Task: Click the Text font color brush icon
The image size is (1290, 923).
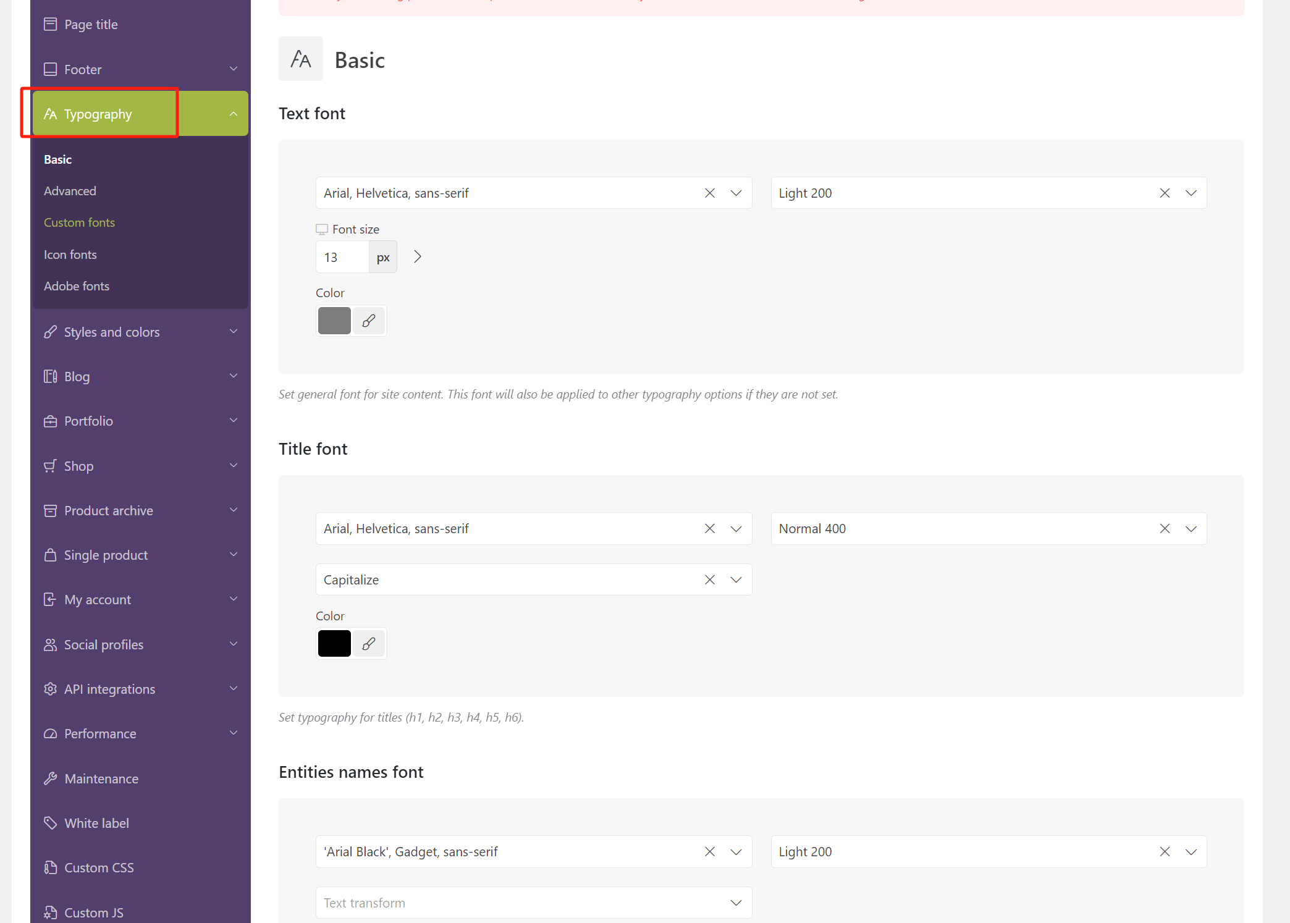Action: coord(369,321)
